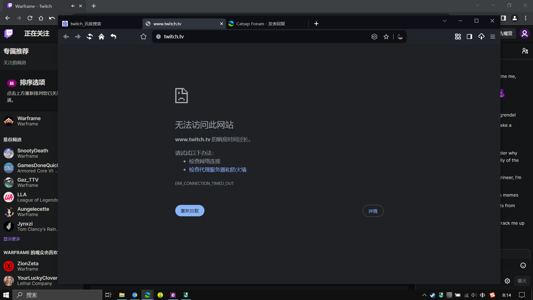Open the layers icon in address bar
Image resolution: width=533 pixels, height=300 pixels.
pos(374,37)
